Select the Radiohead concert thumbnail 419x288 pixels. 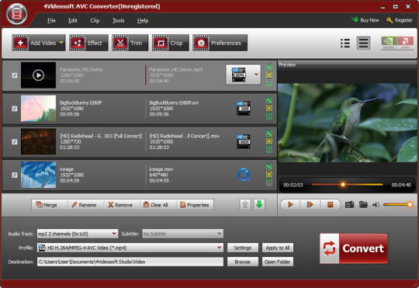coord(39,141)
